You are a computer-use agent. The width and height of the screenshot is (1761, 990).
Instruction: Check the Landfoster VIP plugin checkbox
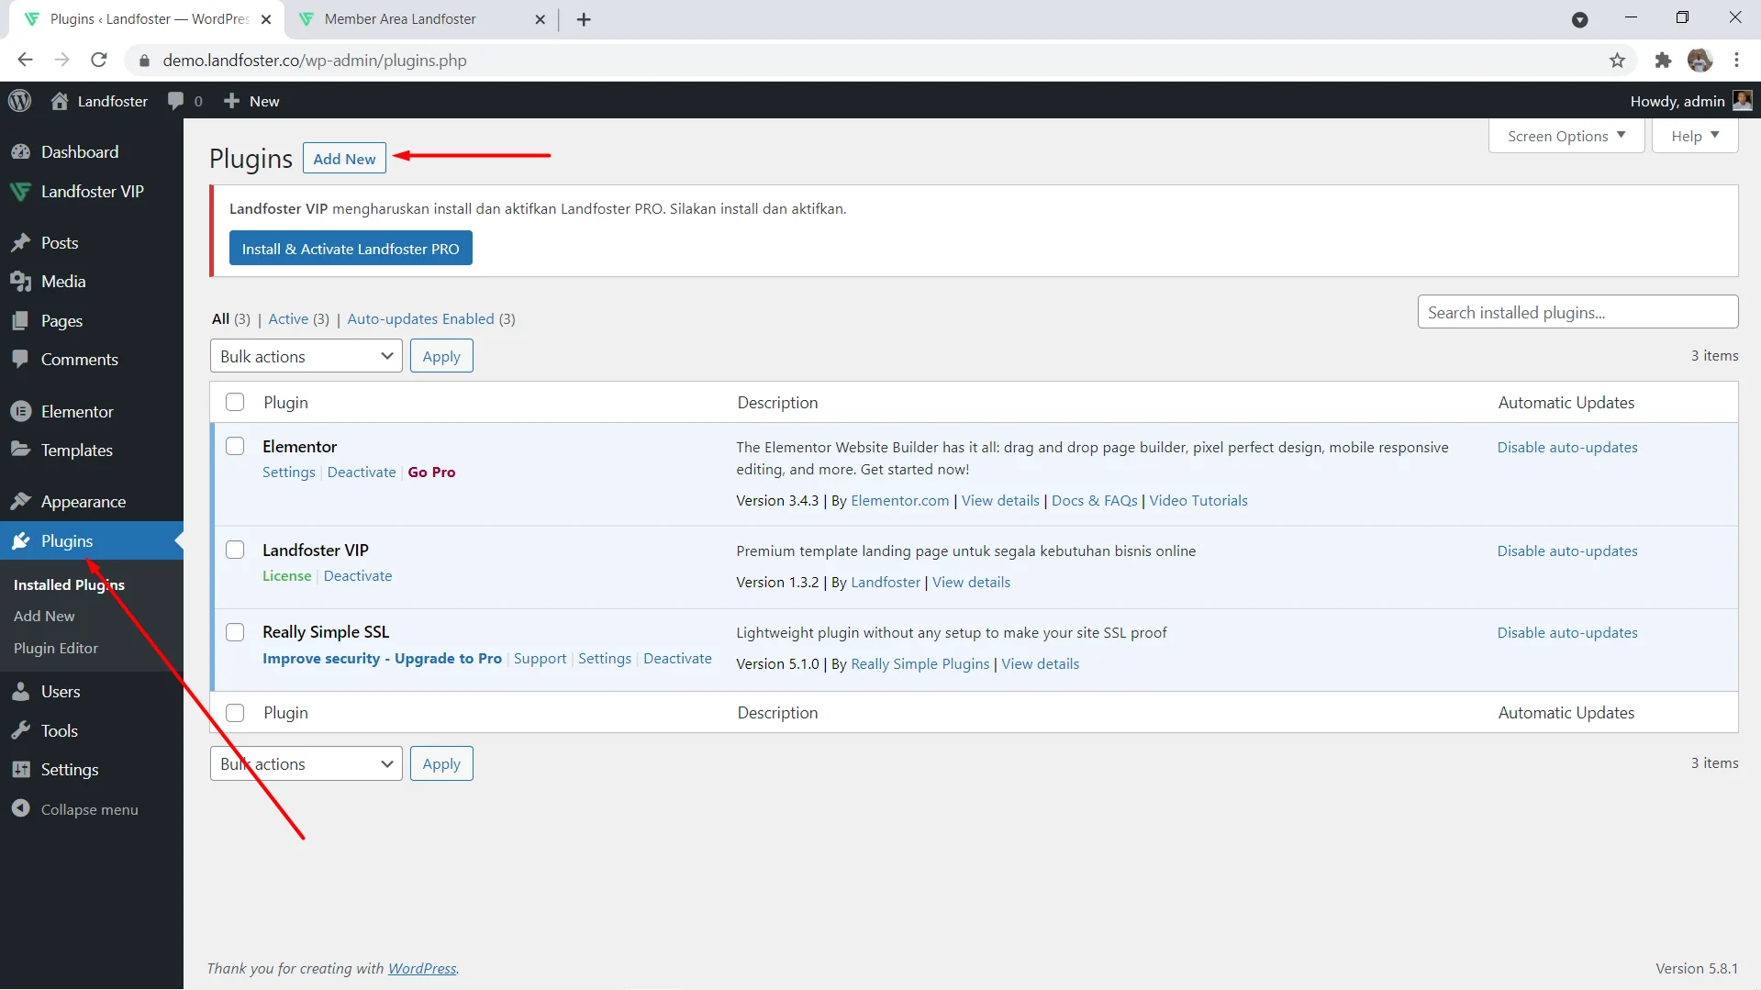[235, 550]
